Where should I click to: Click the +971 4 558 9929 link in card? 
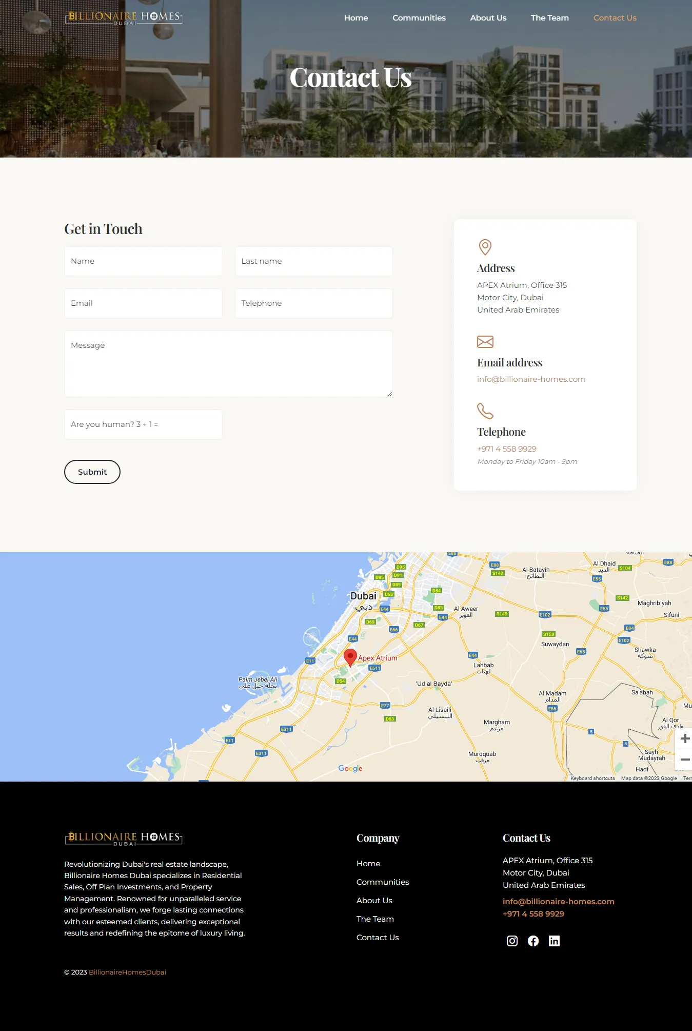coord(507,449)
